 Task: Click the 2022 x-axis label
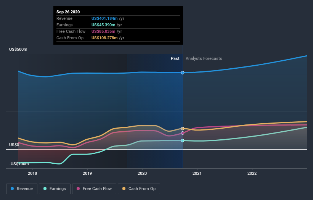(252, 173)
